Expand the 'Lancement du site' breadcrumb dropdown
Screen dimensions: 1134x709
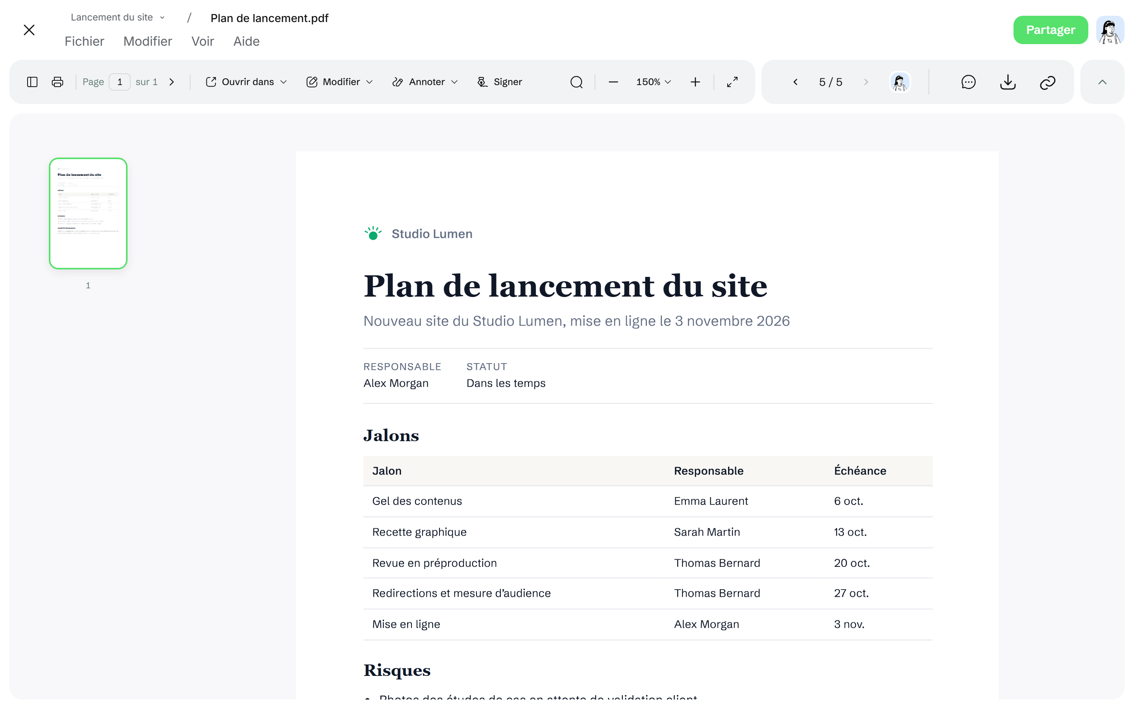118,17
